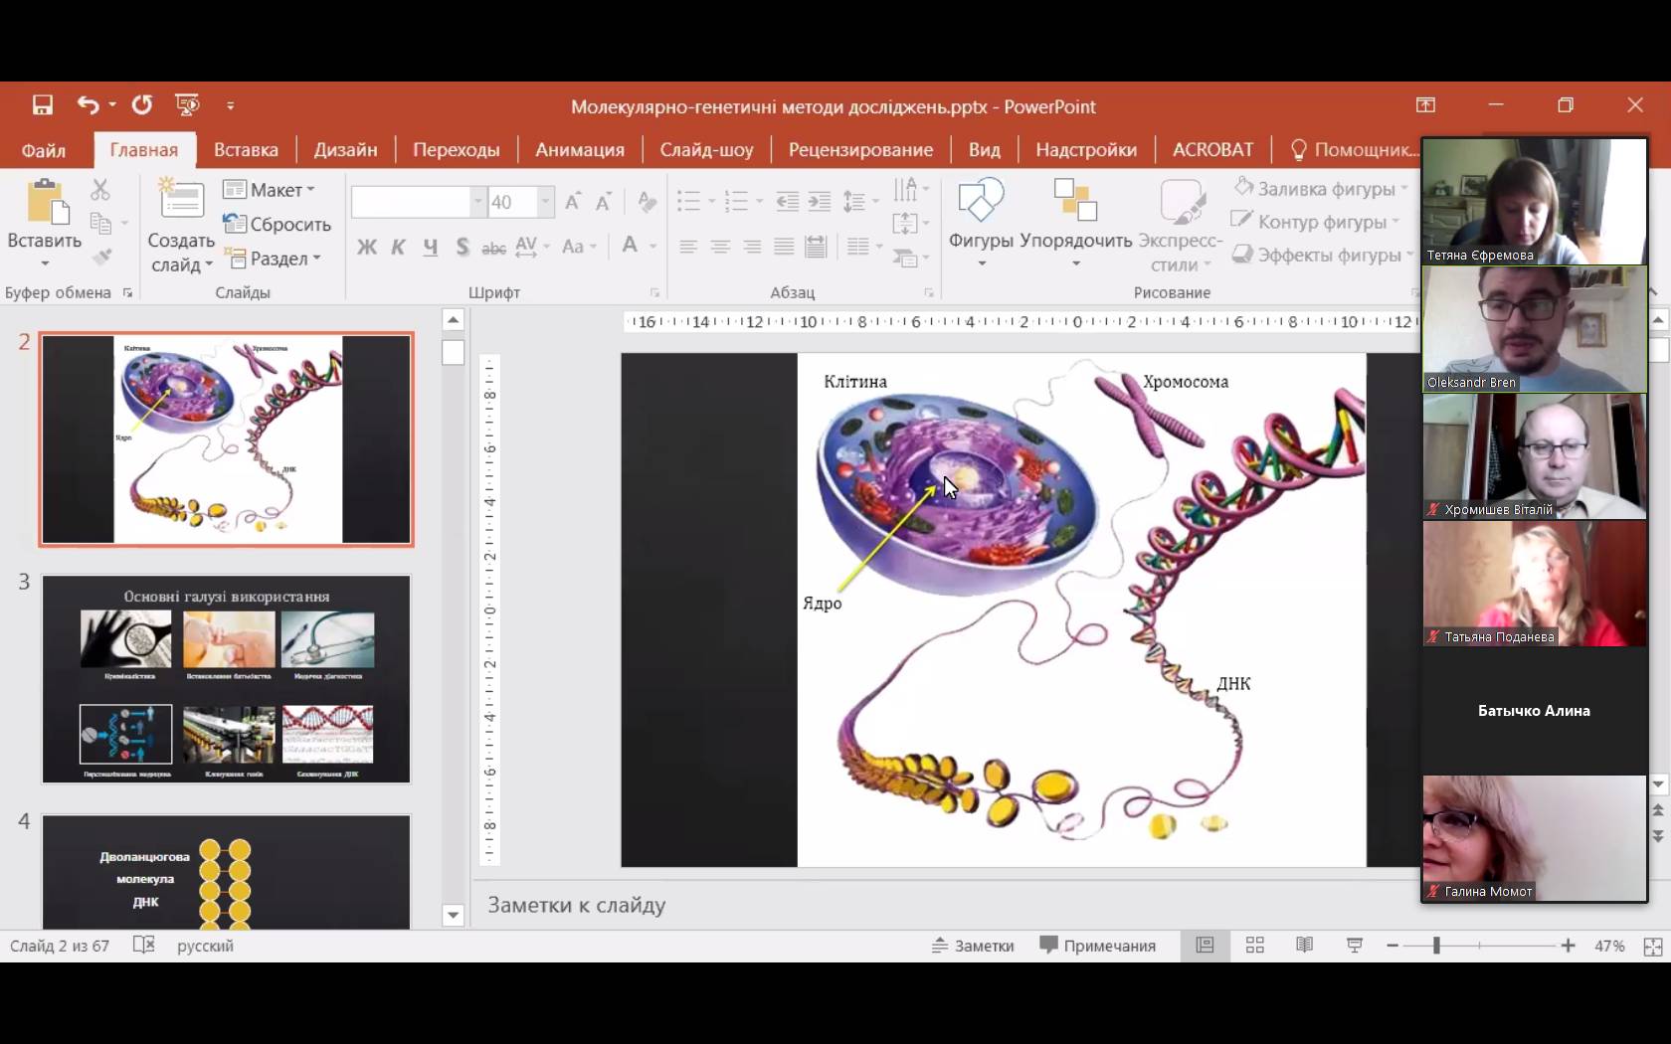Open the font size dropdown showing 40
Screen dimensions: 1671x1044
point(545,202)
